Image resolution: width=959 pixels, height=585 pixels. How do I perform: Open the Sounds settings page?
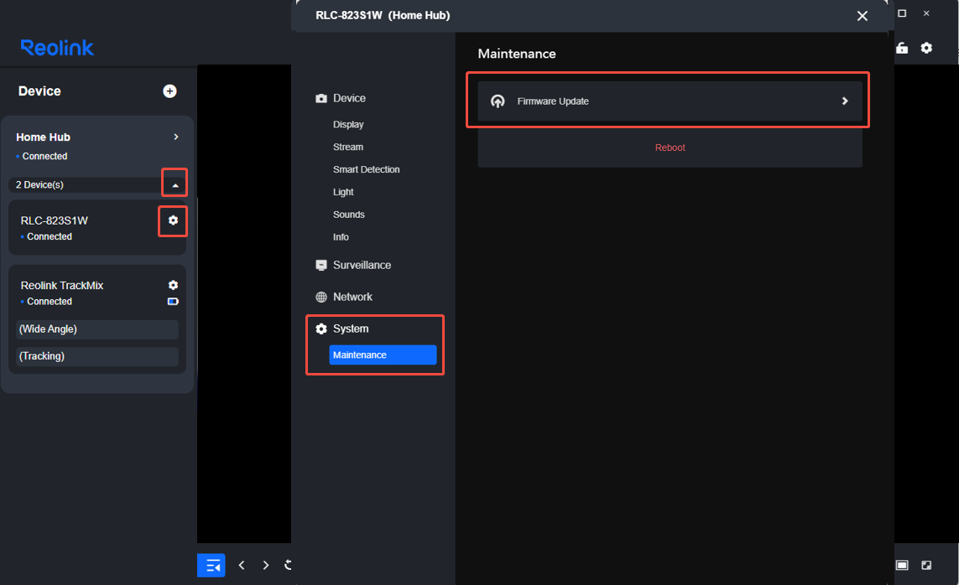pos(349,215)
